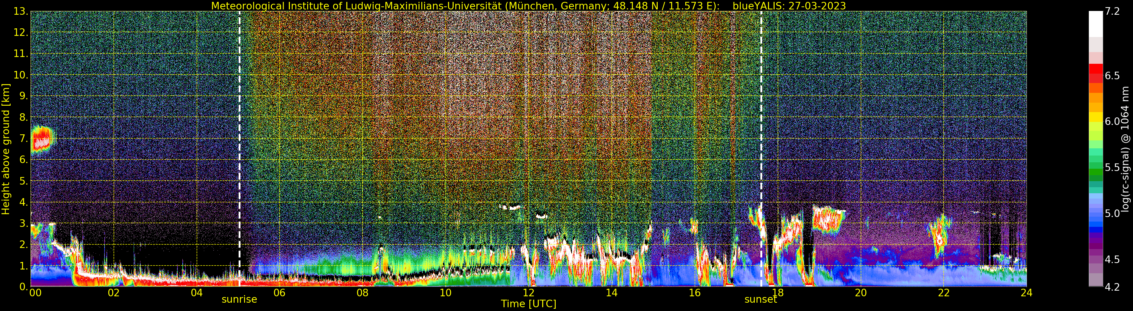Image resolution: width=1133 pixels, height=311 pixels.
Task: Click the 1 km height tick label
Action: tap(24, 266)
